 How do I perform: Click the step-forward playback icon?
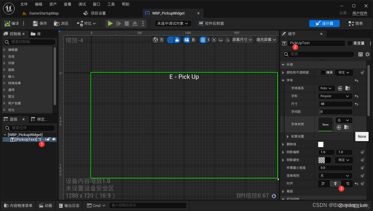click(x=119, y=24)
